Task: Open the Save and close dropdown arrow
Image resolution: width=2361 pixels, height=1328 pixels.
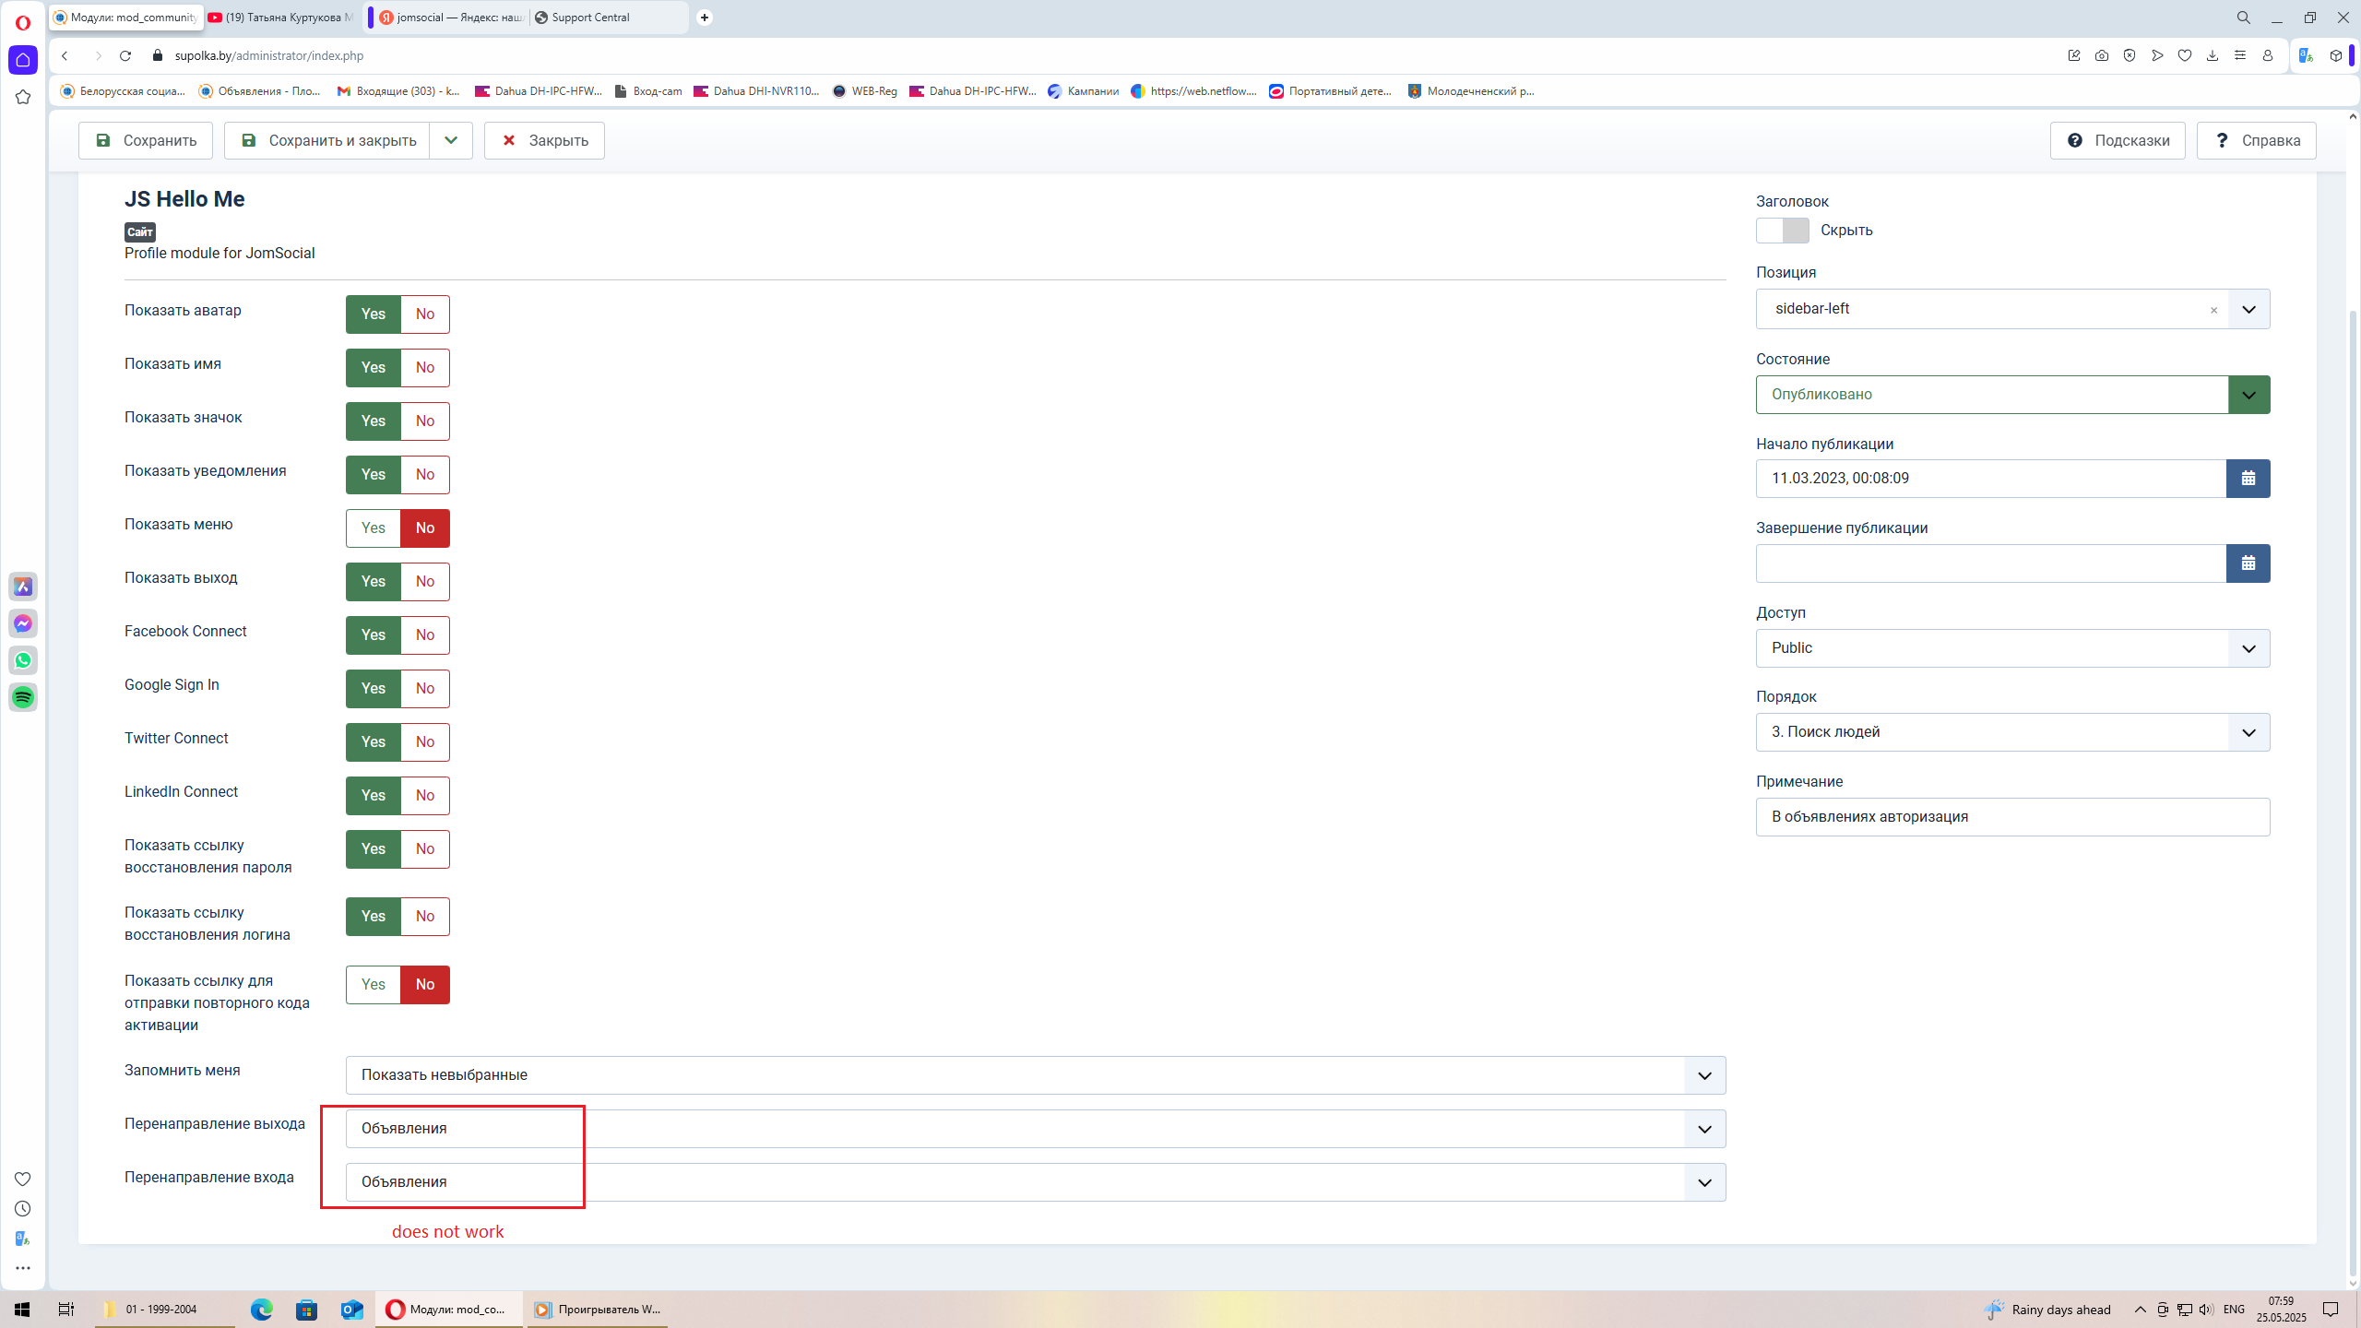Action: click(451, 140)
